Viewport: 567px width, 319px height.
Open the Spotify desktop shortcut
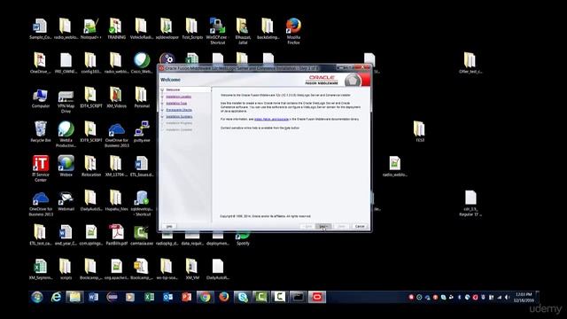243,238
